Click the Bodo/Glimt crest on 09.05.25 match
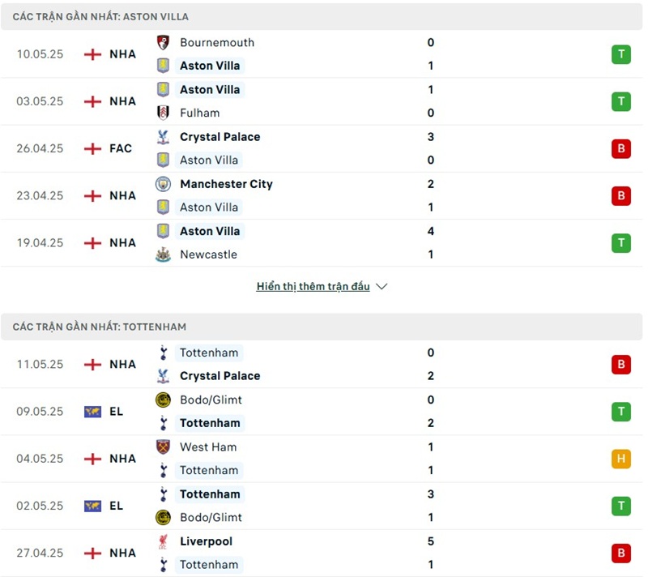648x577 pixels. [163, 400]
